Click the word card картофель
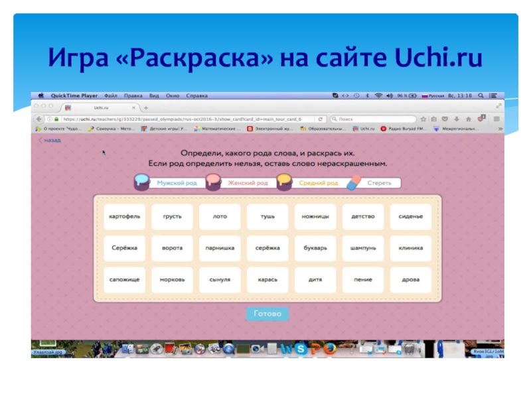The width and height of the screenshot is (531, 398). pyautogui.click(x=124, y=216)
